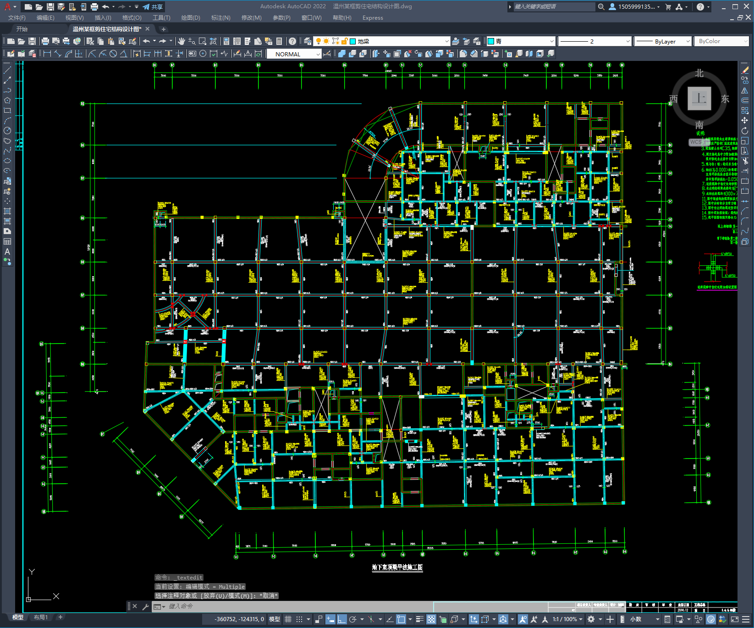Select the Multiline Text 'A' tool
The height and width of the screenshot is (628, 754).
click(7, 251)
